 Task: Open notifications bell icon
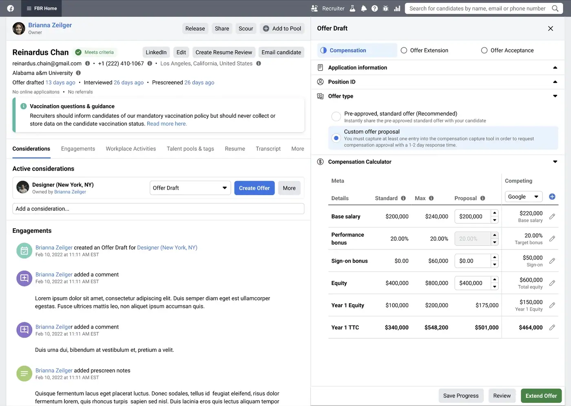pyautogui.click(x=363, y=8)
